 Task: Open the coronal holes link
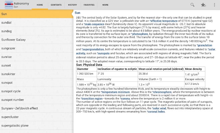click(x=156, y=112)
